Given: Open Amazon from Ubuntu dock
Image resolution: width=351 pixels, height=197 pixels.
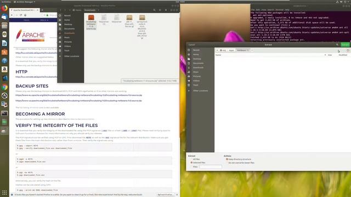Looking at the screenshot, I should [4, 69].
